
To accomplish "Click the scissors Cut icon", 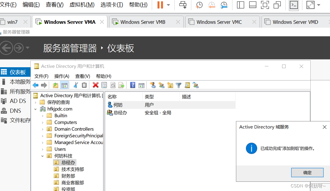I will point(76,85).
